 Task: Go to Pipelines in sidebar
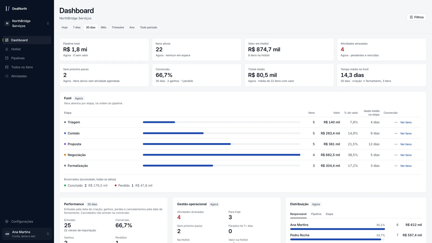pyautogui.click(x=27, y=58)
